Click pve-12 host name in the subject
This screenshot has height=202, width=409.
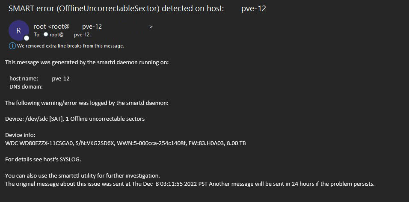[254, 9]
